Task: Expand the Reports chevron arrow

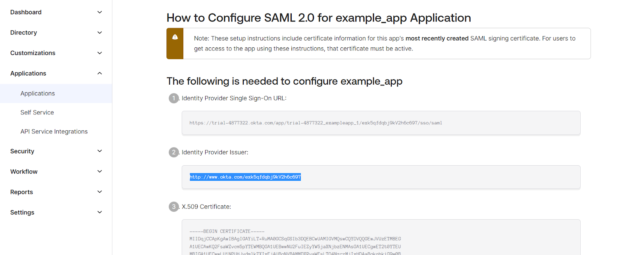Action: pyautogui.click(x=100, y=192)
